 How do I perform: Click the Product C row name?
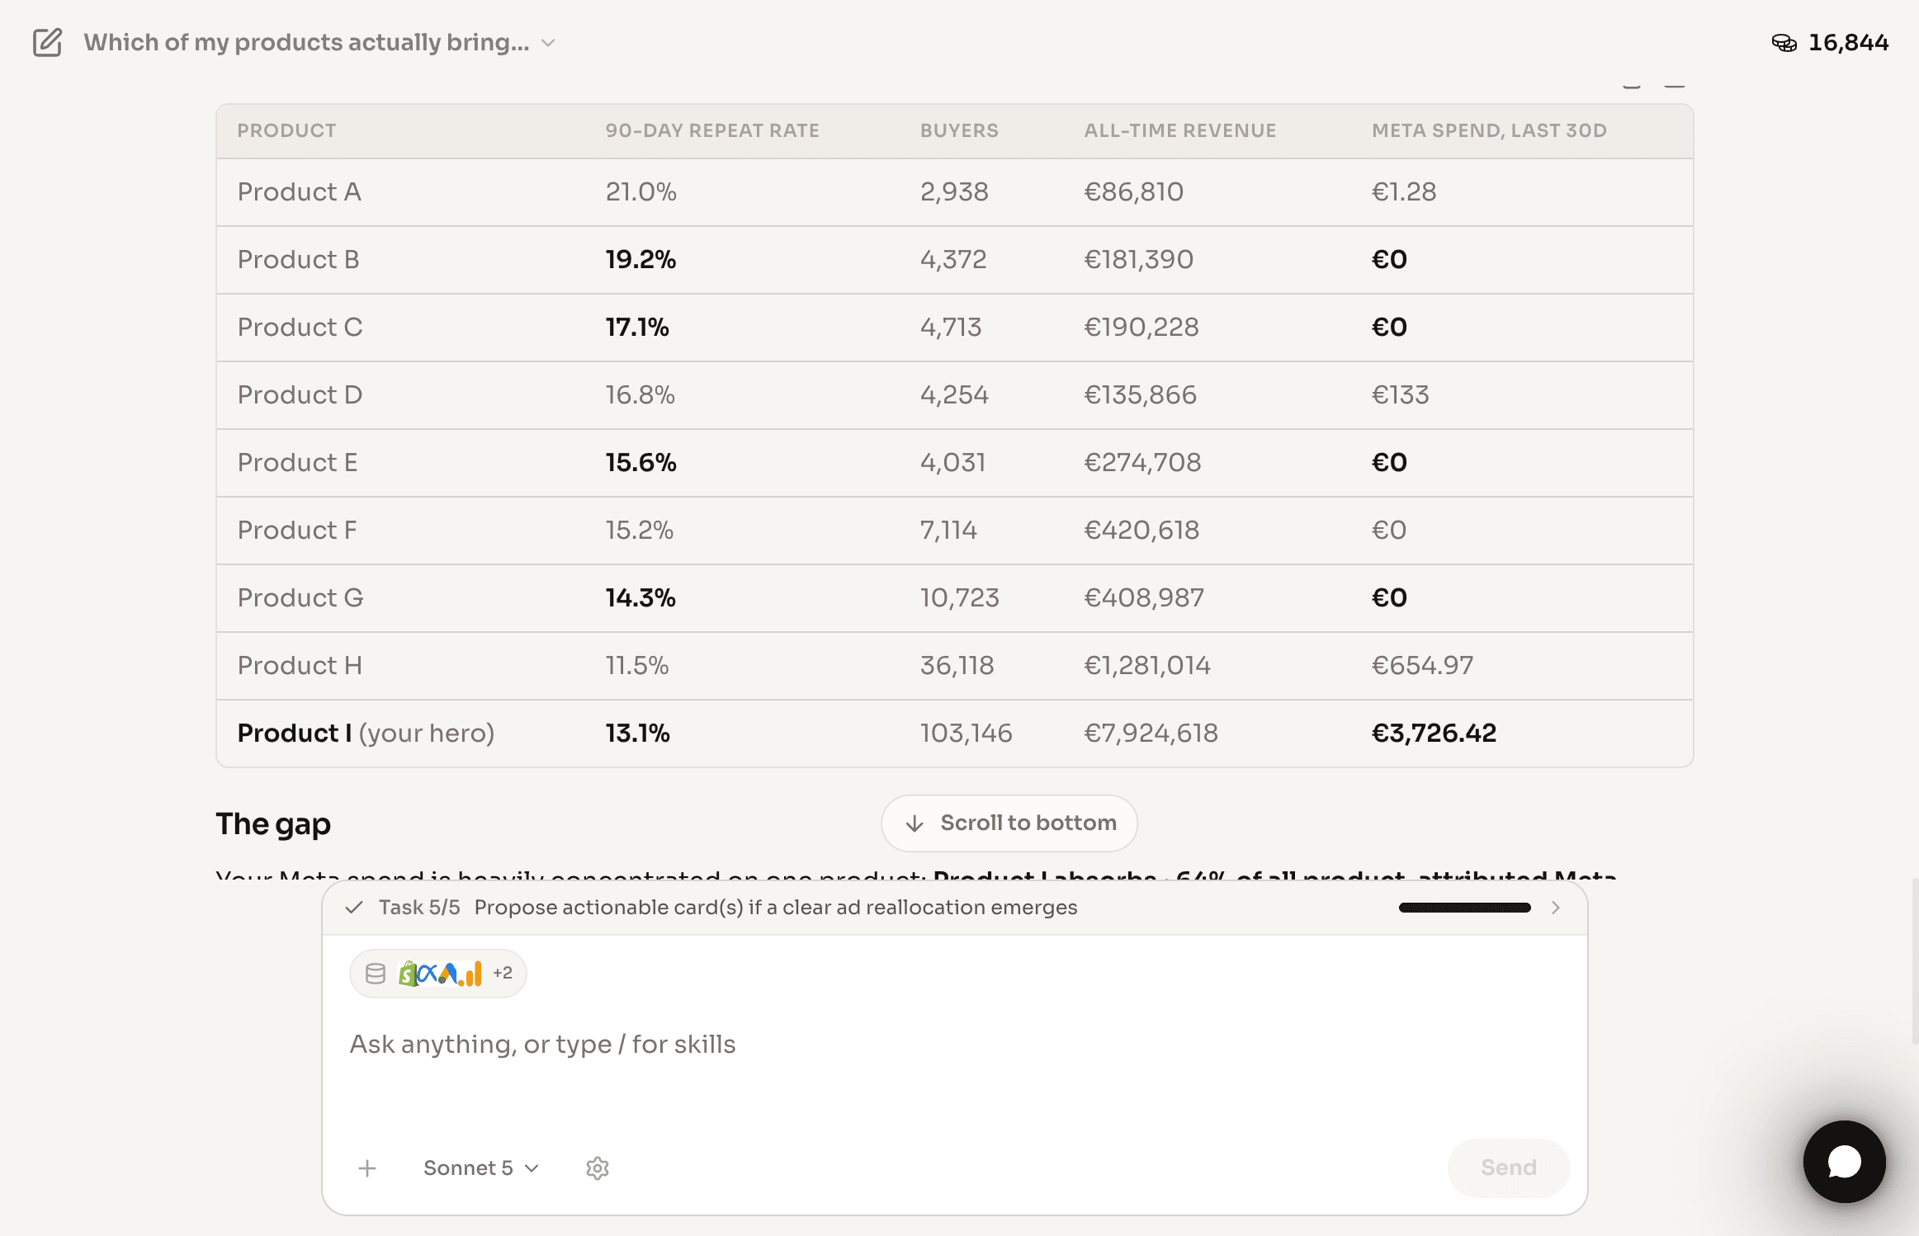[x=300, y=328]
